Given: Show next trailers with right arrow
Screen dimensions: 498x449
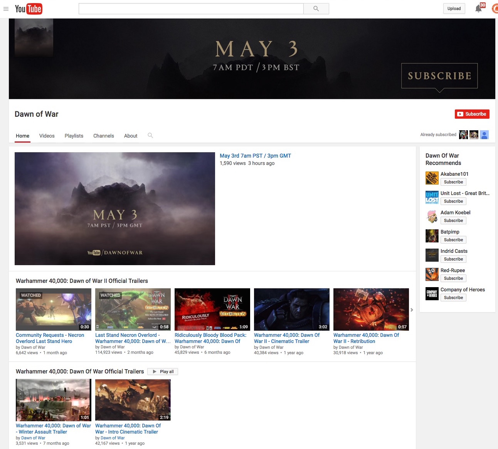Looking at the screenshot, I should [x=412, y=310].
